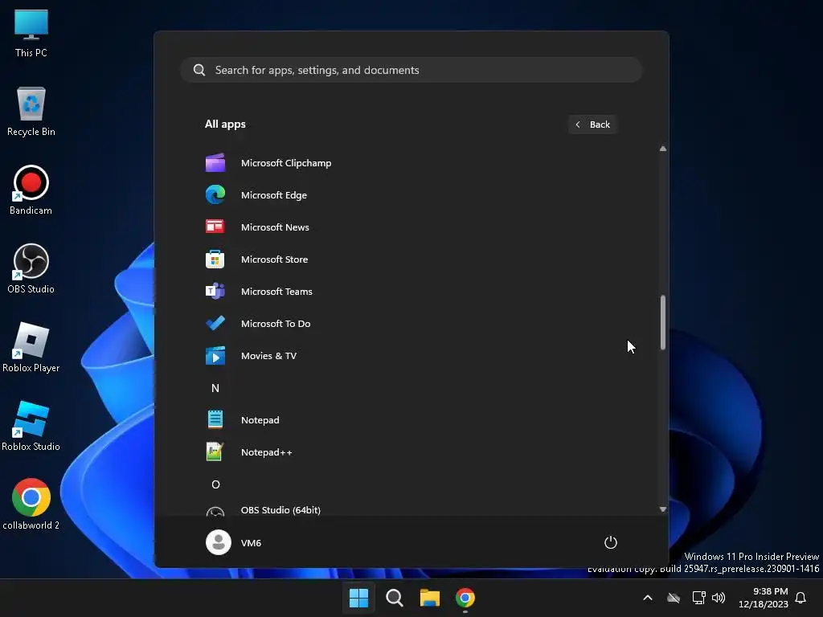Open Microsoft To Do checkmark icon
Screen dimensions: 823x617
tap(215, 323)
